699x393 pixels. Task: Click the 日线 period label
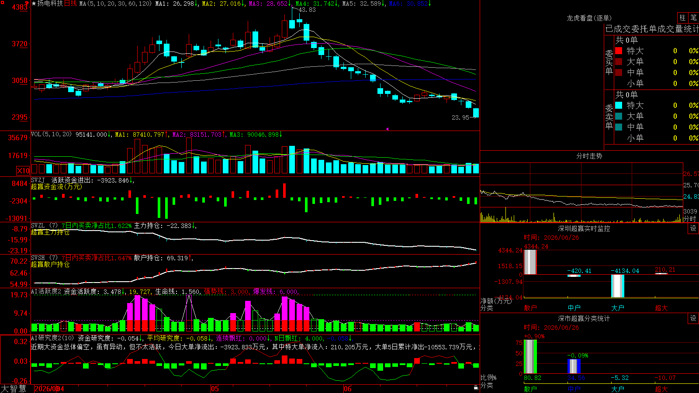tap(70, 3)
